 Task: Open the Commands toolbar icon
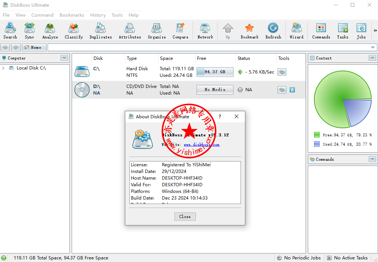coord(321,30)
